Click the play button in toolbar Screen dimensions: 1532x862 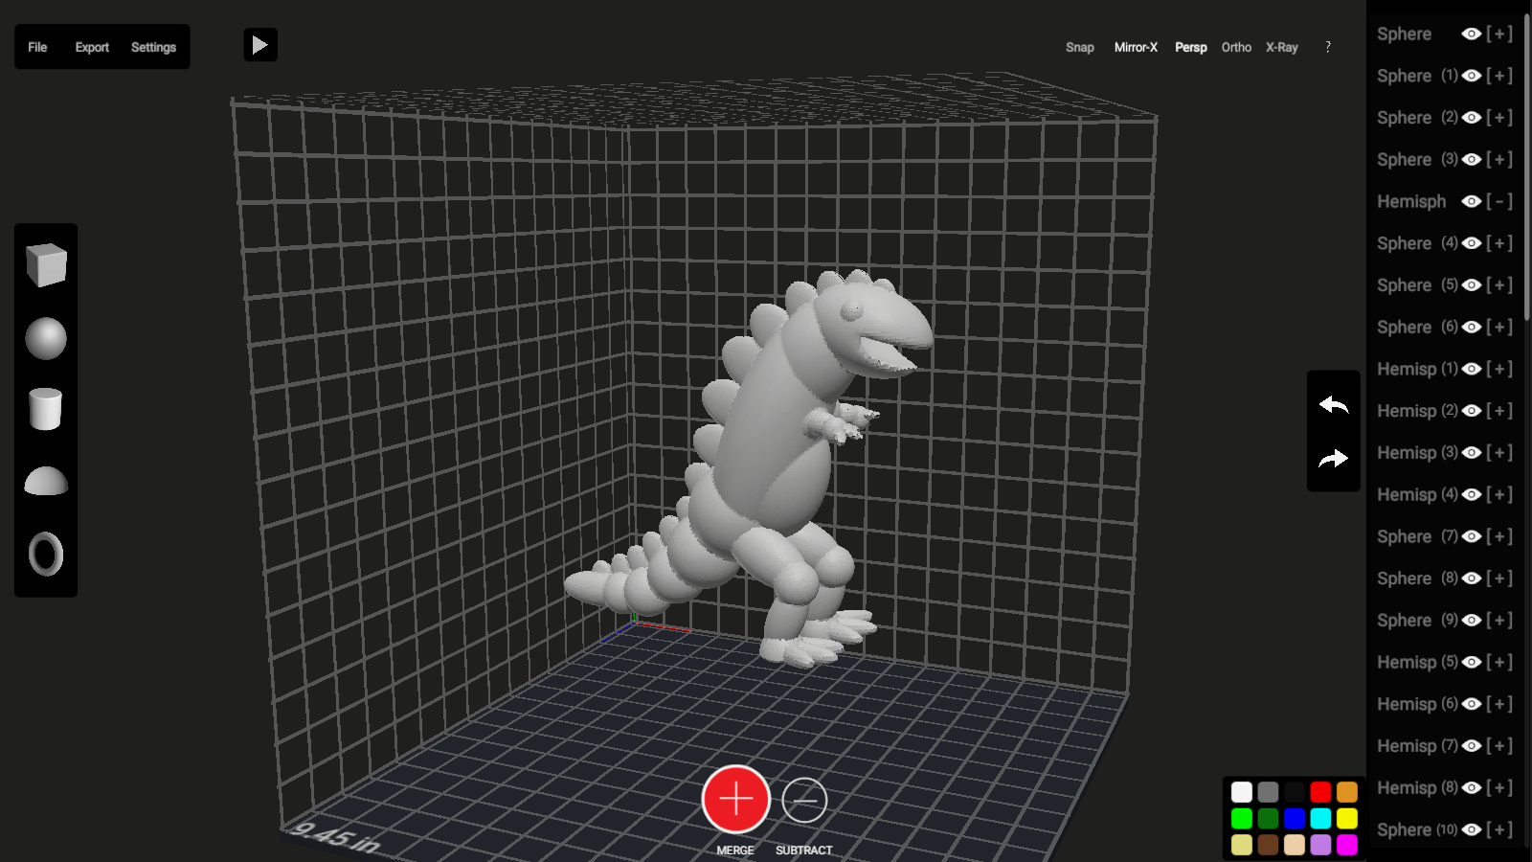[260, 45]
